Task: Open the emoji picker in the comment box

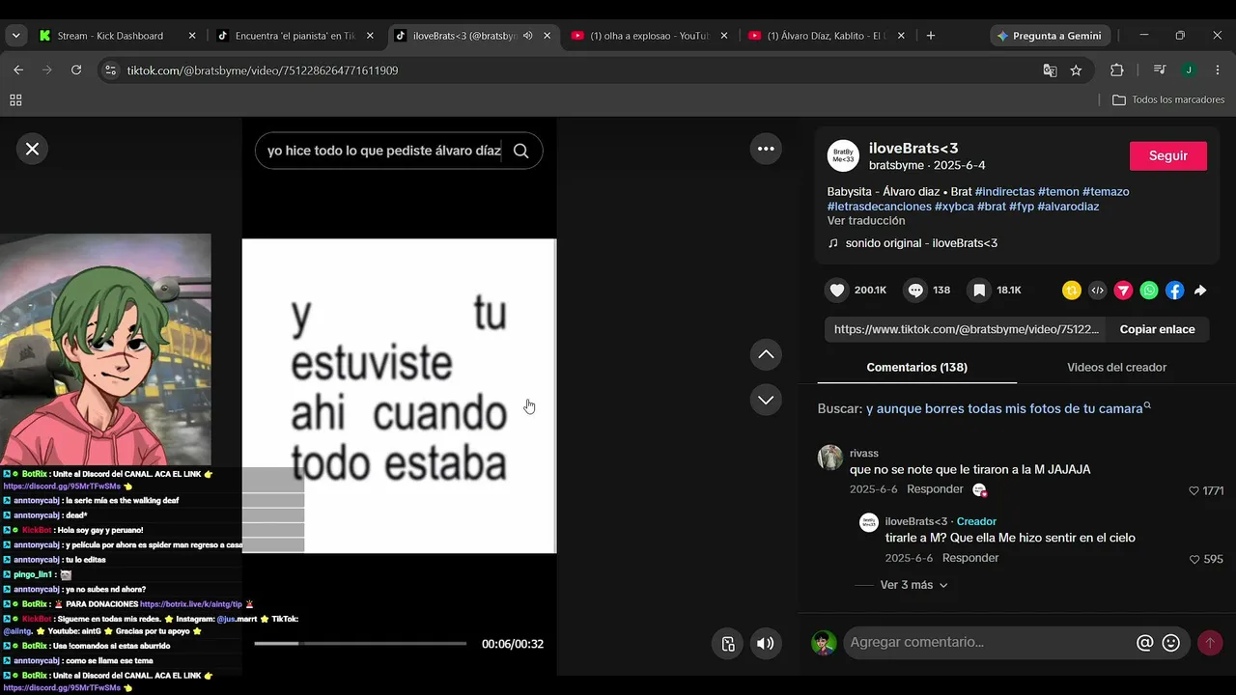Action: pyautogui.click(x=1171, y=643)
